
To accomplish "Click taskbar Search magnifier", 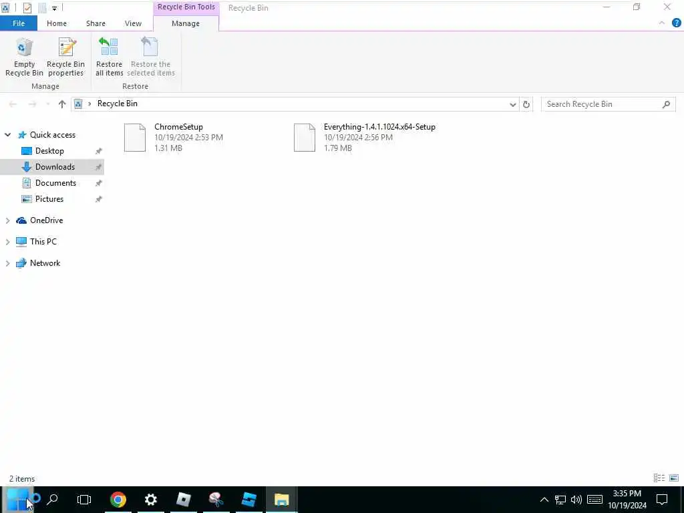I will pos(52,500).
